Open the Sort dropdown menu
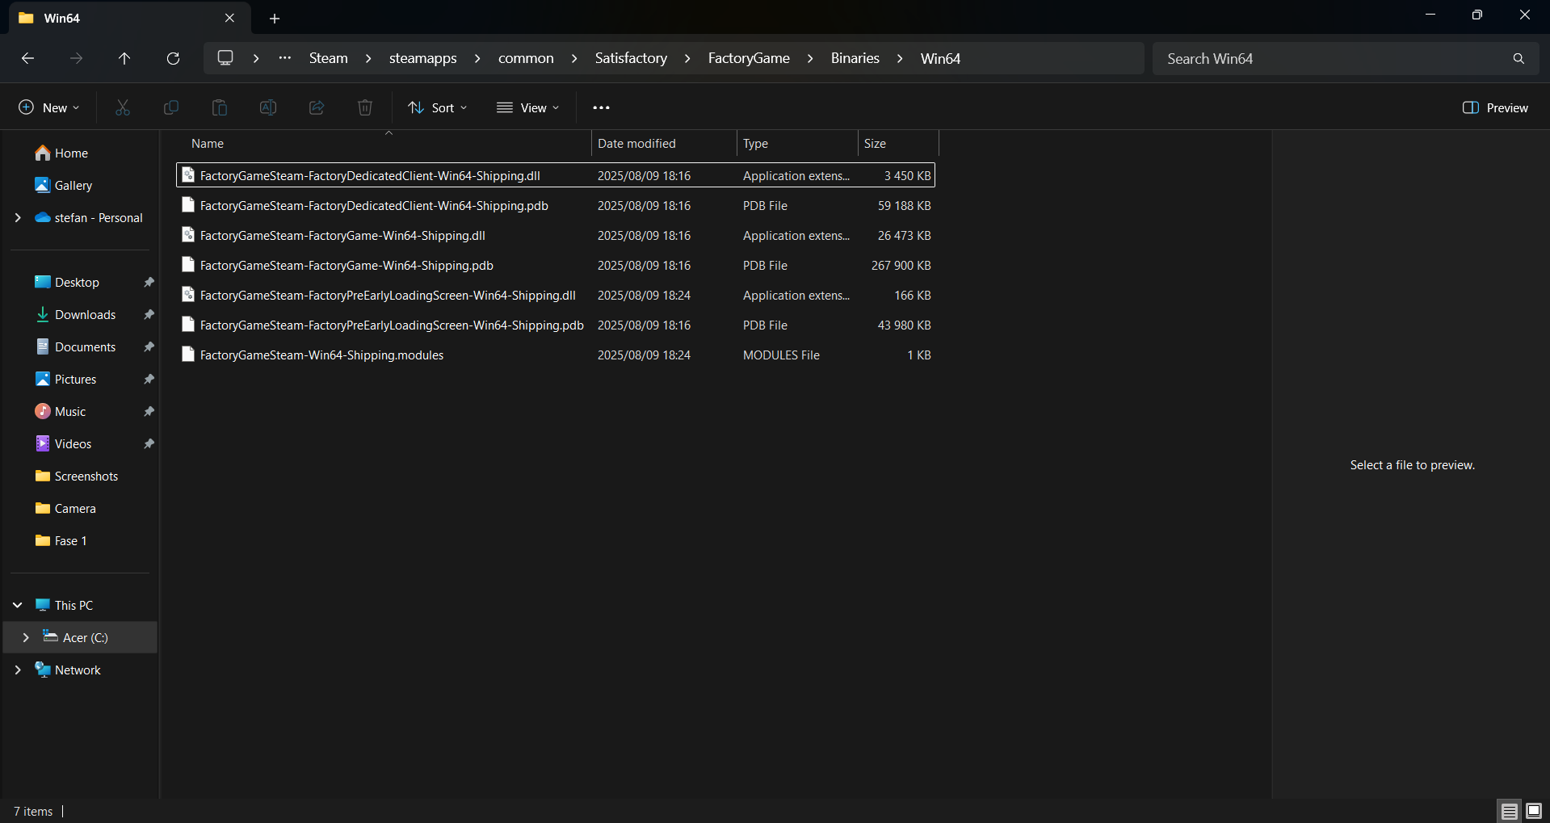 click(438, 107)
